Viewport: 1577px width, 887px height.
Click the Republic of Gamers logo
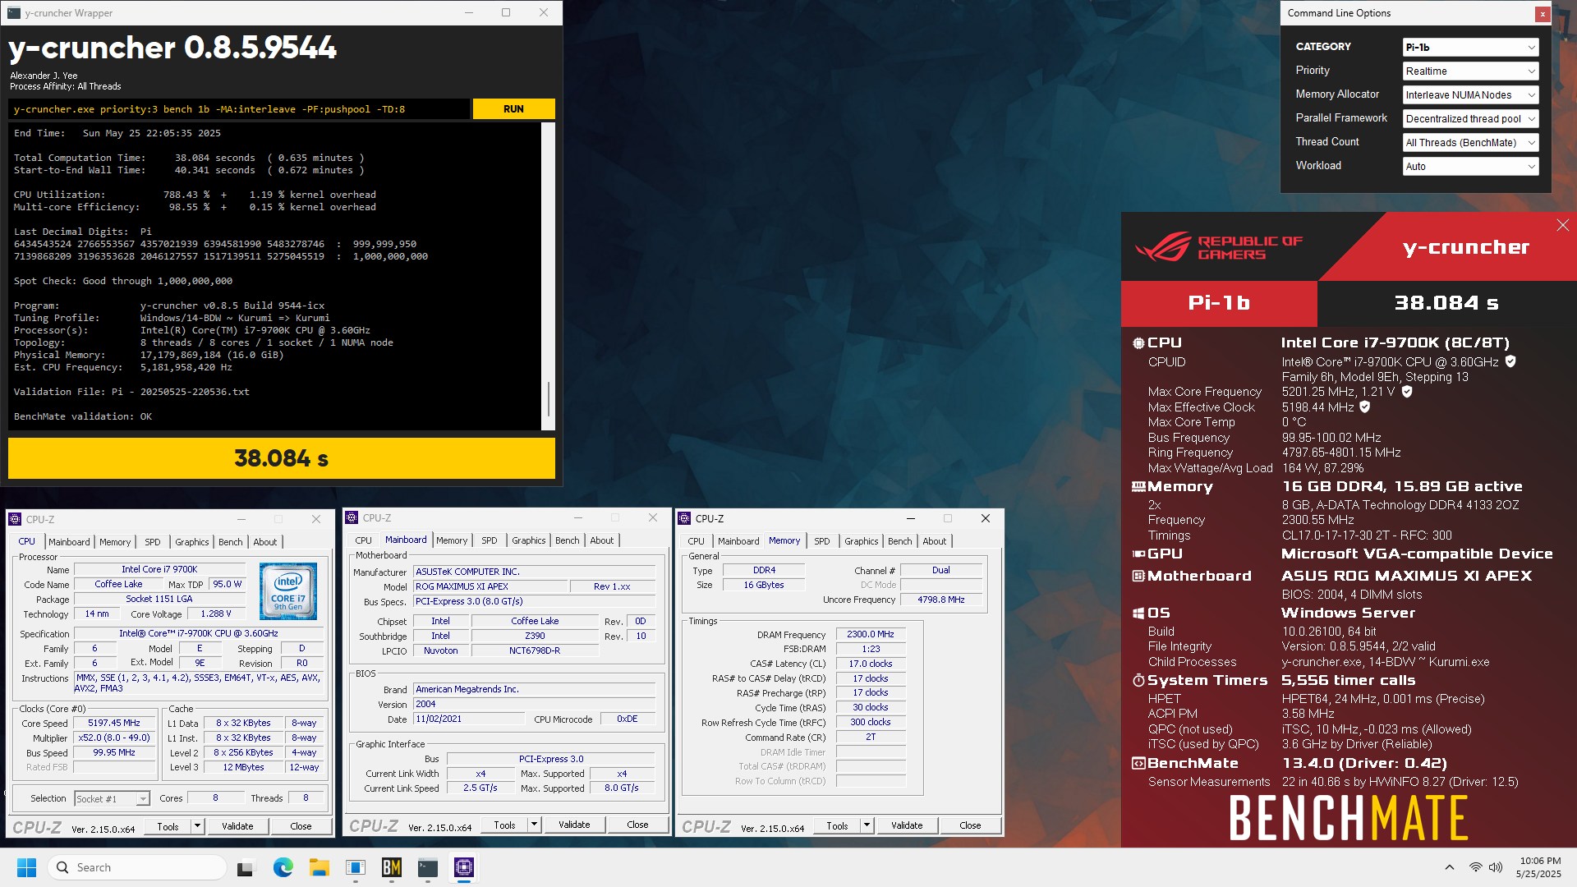(1218, 246)
